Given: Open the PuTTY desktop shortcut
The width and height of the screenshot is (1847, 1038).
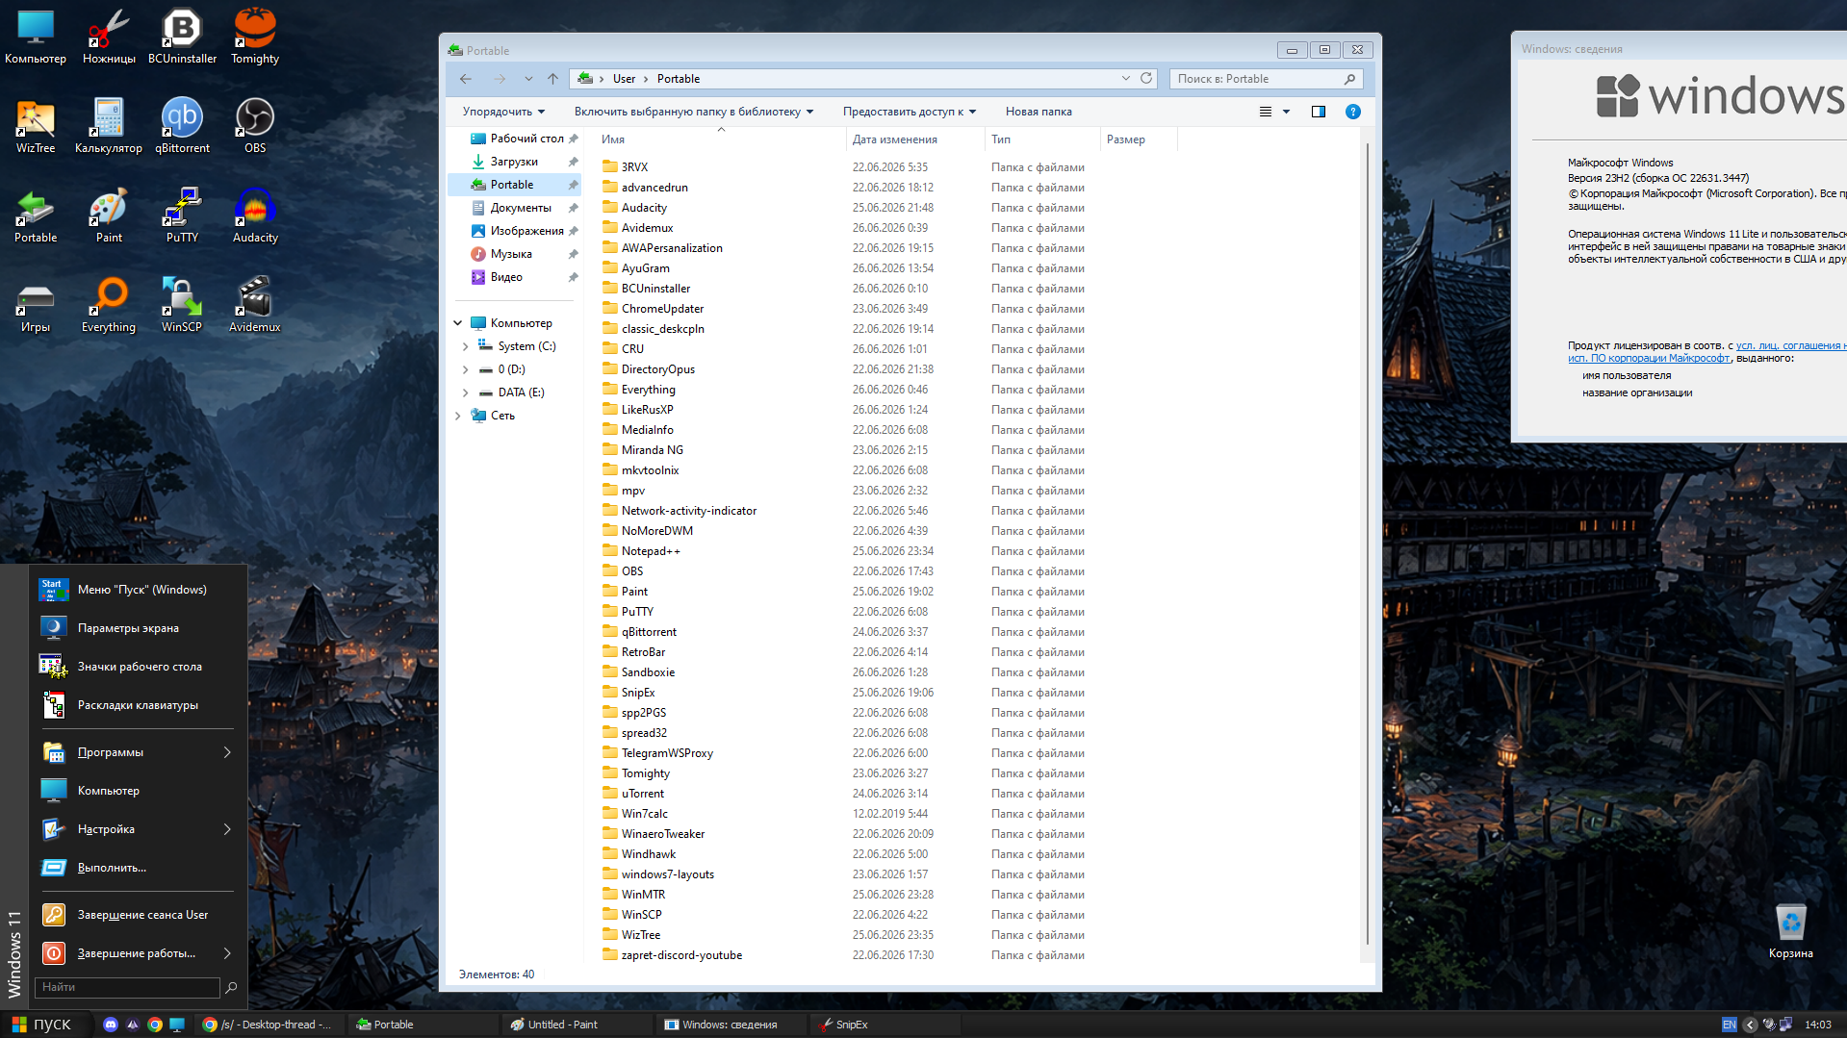Looking at the screenshot, I should (x=182, y=215).
